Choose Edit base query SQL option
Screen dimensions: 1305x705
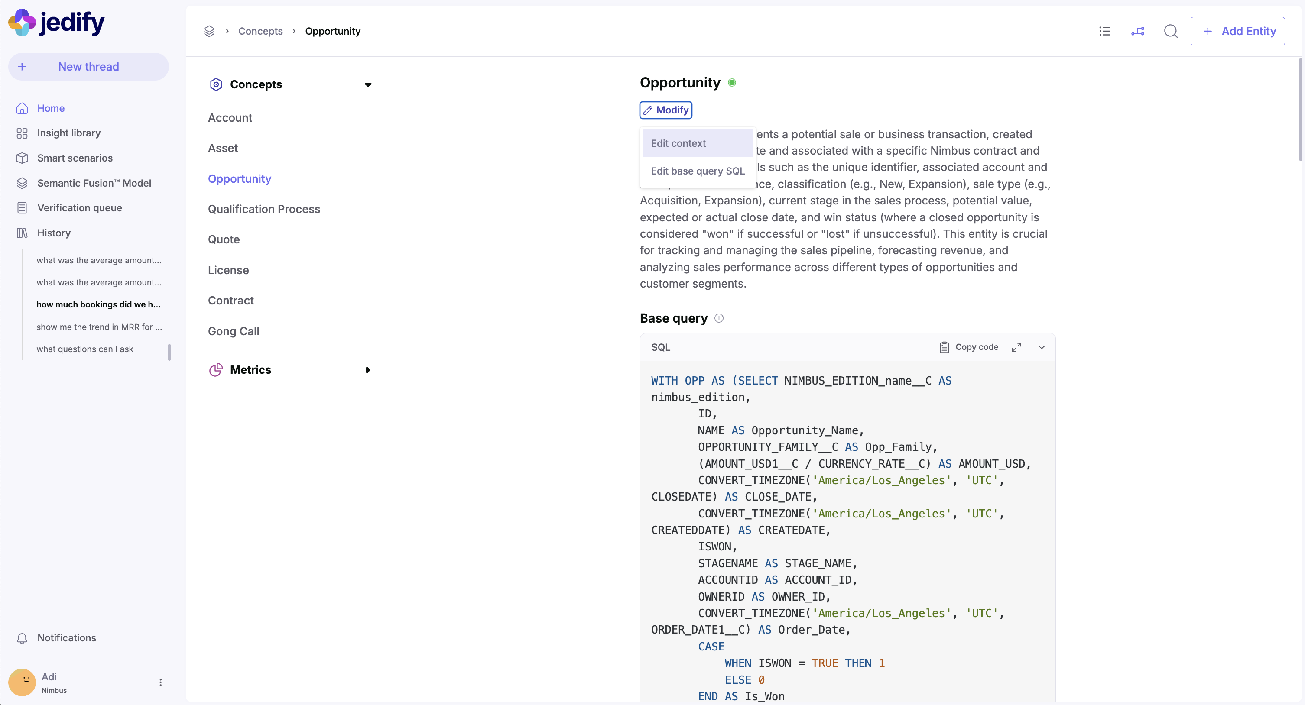(x=697, y=171)
